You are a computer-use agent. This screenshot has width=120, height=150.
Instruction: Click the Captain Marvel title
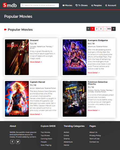click(x=37, y=82)
